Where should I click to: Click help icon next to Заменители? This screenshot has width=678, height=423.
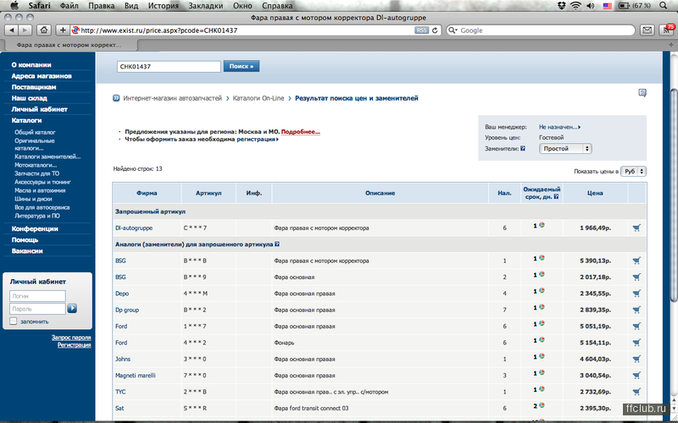pos(523,149)
